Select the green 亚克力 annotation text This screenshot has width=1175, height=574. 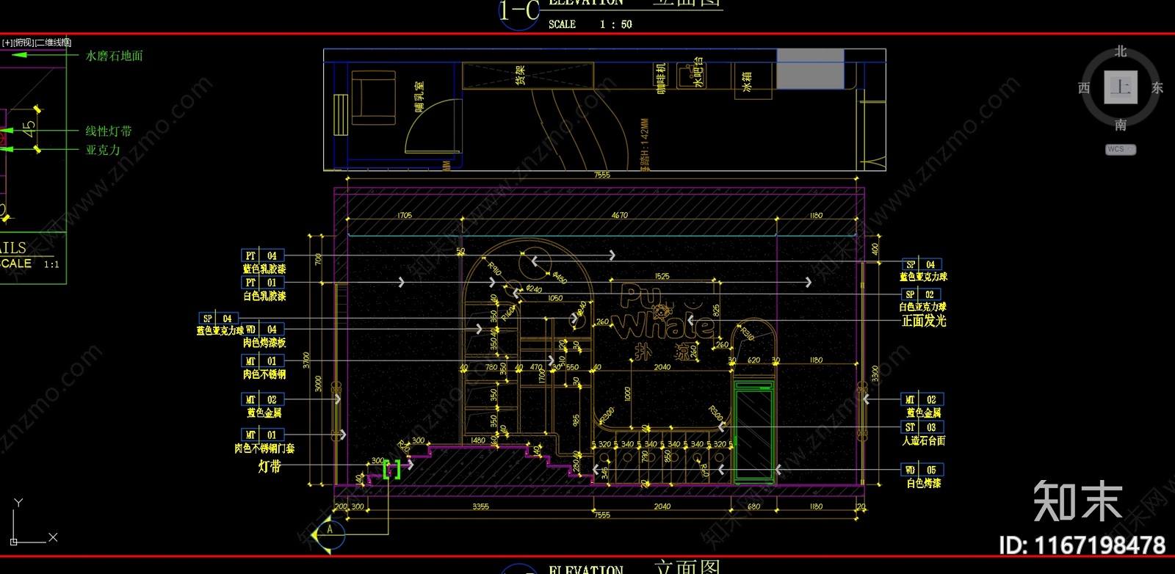coord(103,150)
